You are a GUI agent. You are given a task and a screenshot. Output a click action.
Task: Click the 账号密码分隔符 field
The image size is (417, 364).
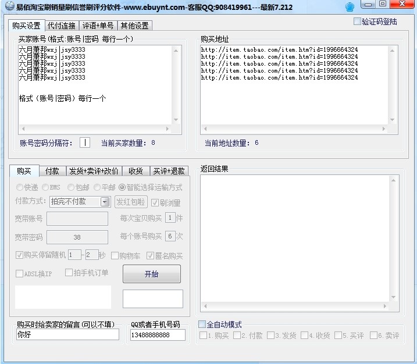pyautogui.click(x=85, y=143)
